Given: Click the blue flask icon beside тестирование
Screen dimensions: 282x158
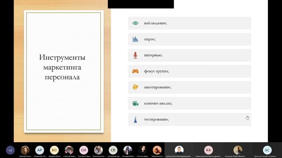Looking at the screenshot, I should click(135, 119).
